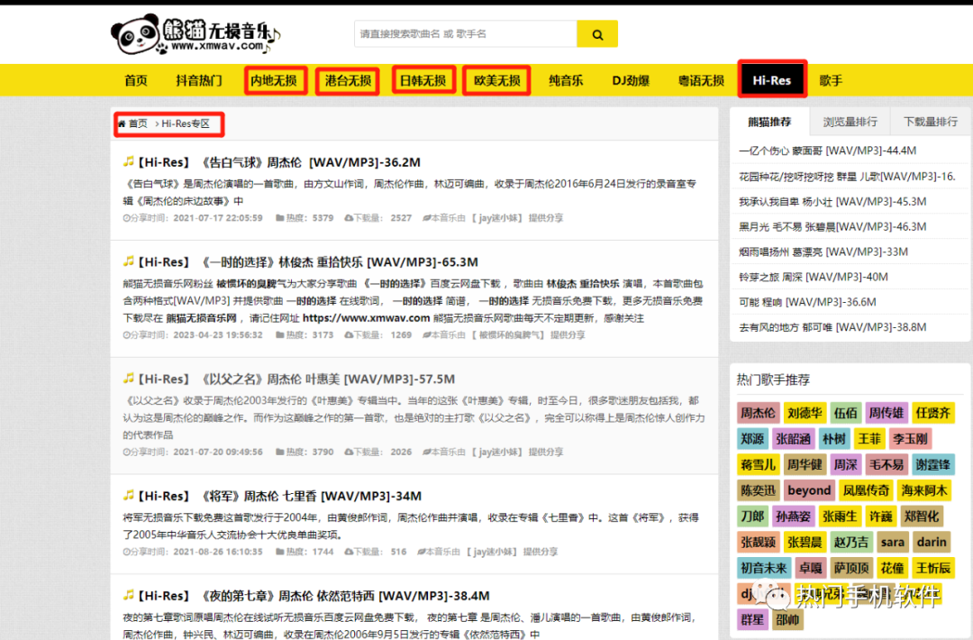Open recommended song 花园种花 群星 儿歌
This screenshot has width=973, height=640.
847,177
